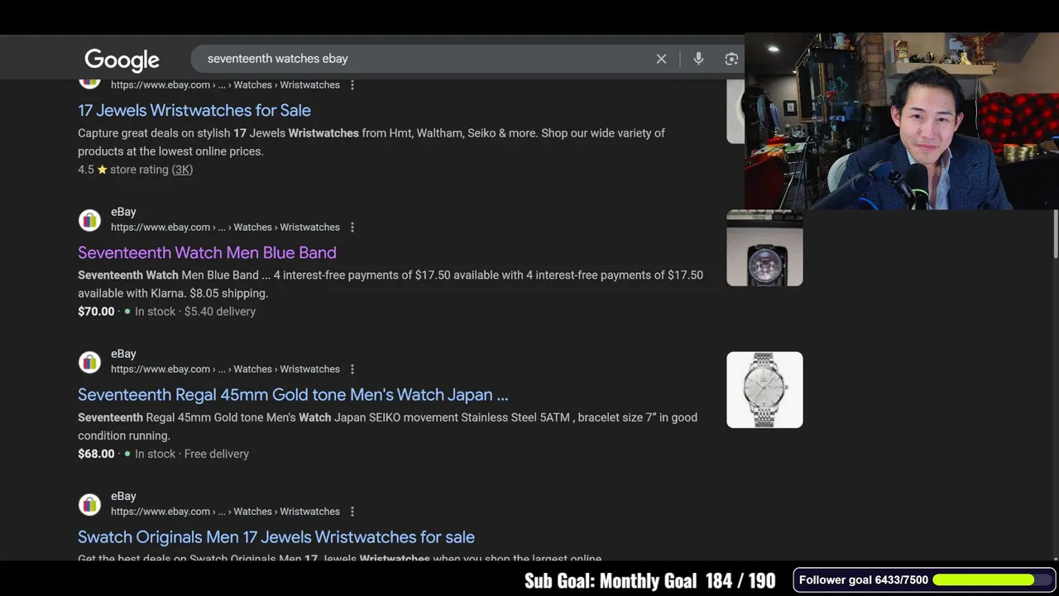Open 'Swatch Originals Men 17 Jewels Wristwatches' result
This screenshot has width=1059, height=596.
click(x=276, y=537)
